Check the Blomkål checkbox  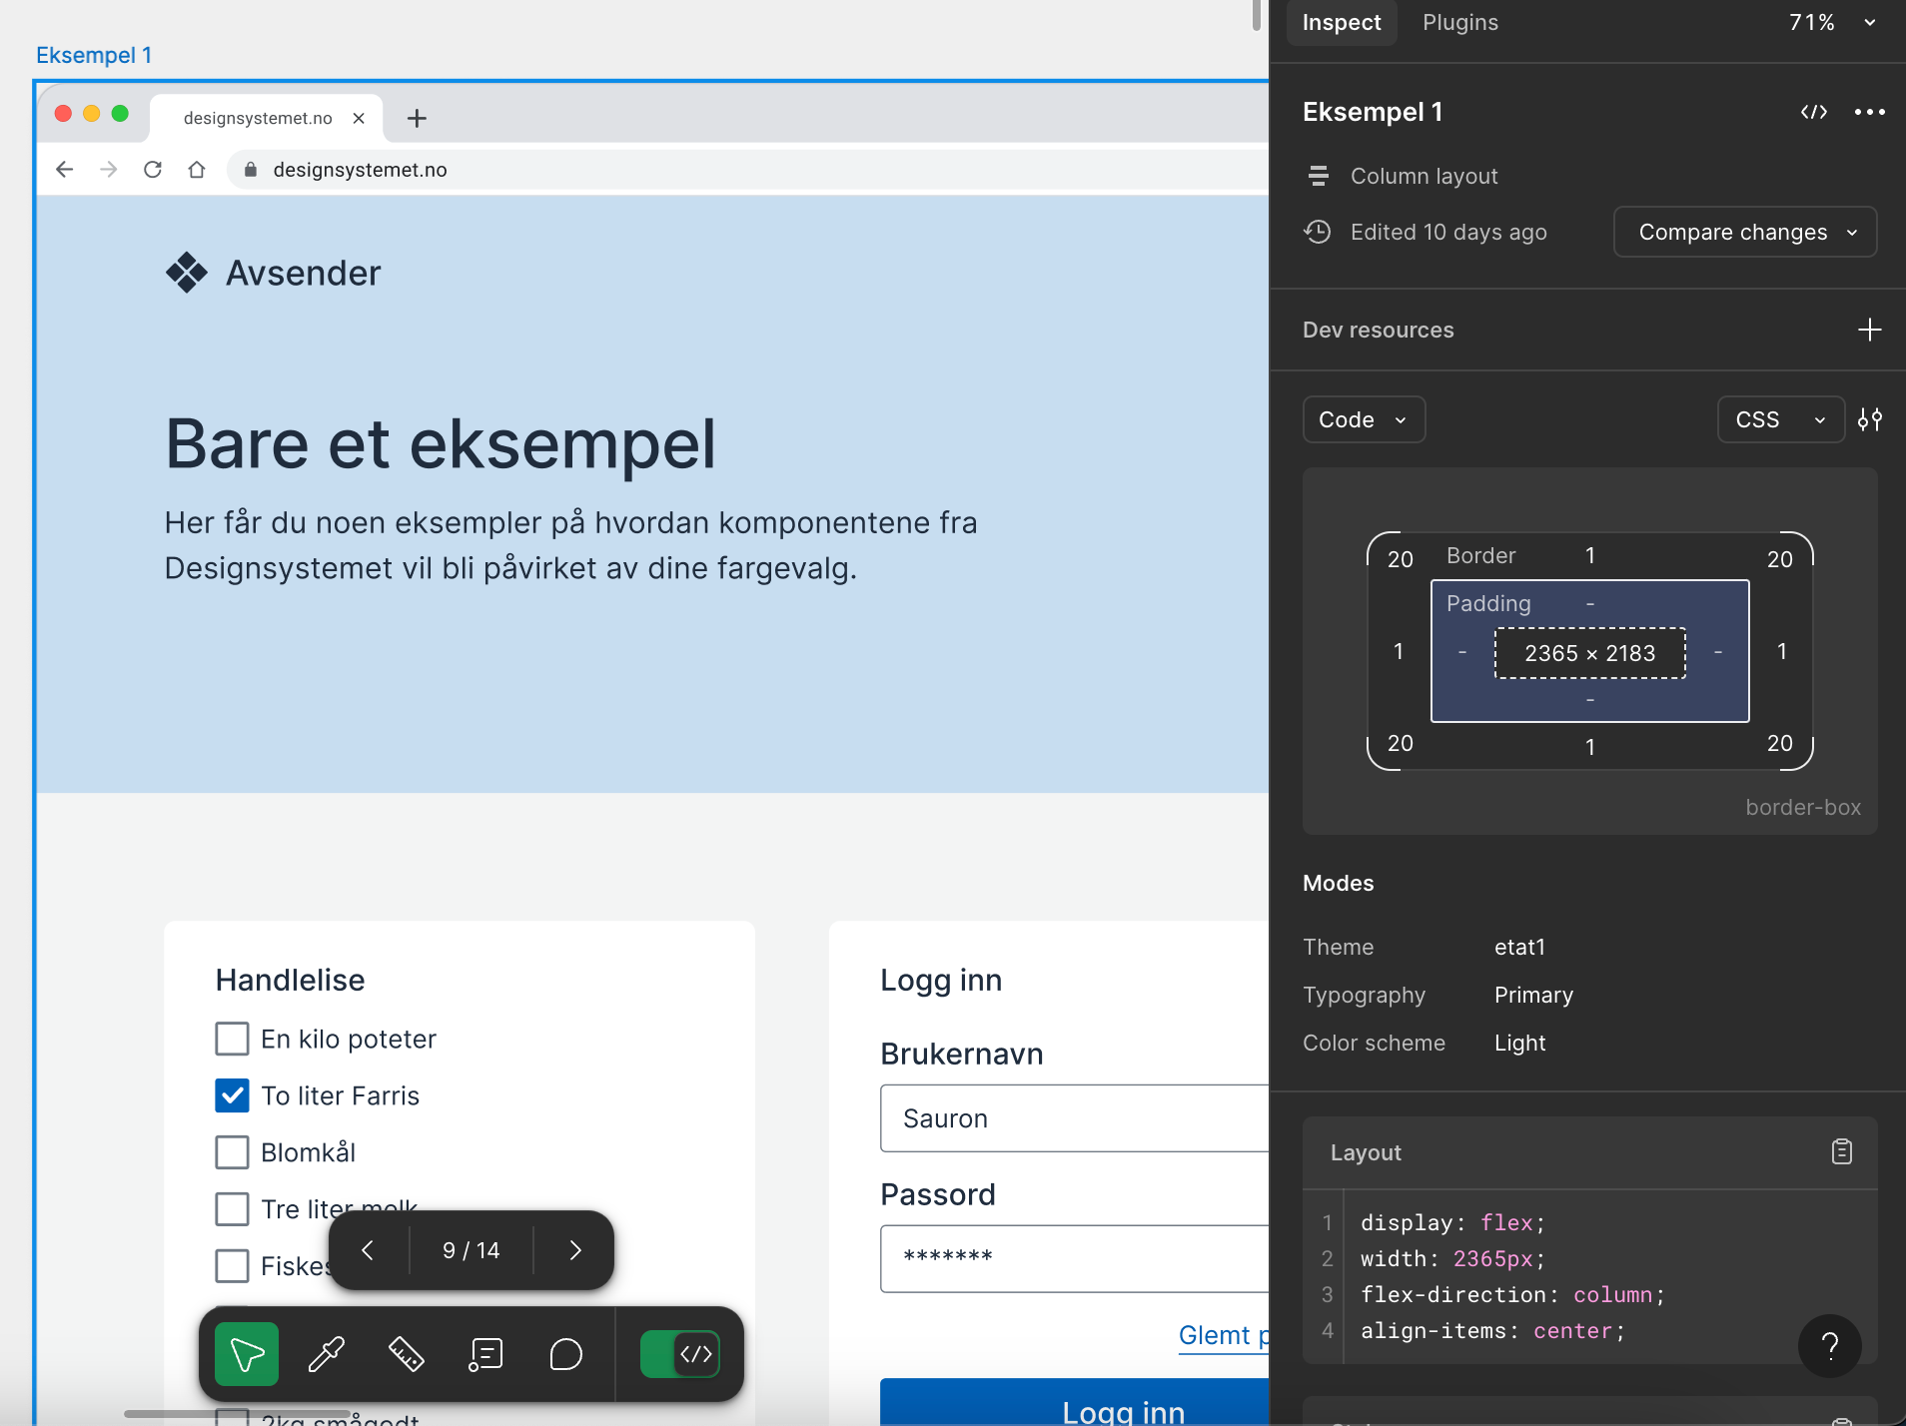point(233,1152)
